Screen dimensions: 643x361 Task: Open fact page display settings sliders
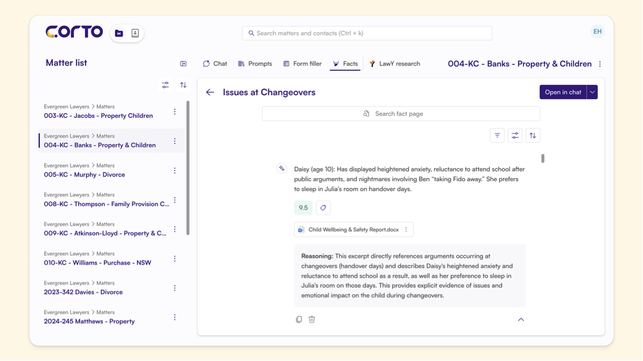(515, 135)
